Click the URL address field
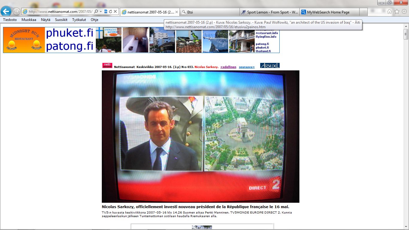The height and width of the screenshot is (230, 409). pos(60,12)
